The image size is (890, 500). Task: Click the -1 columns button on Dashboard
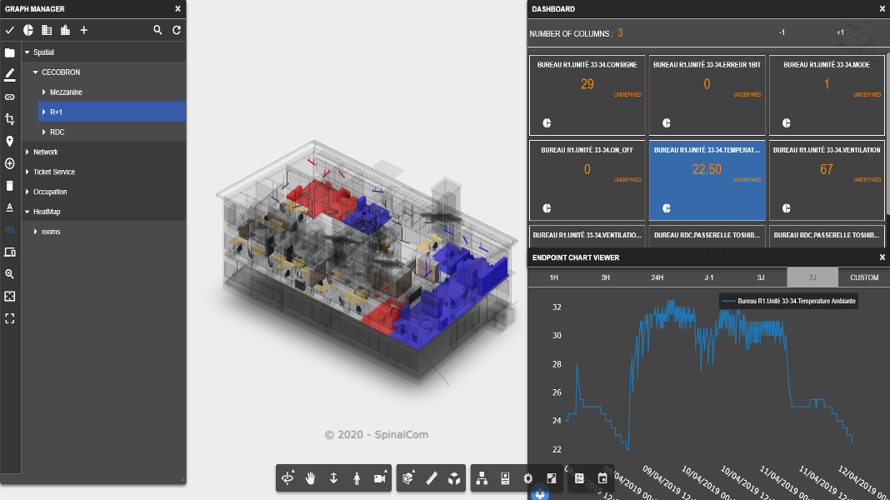[782, 33]
